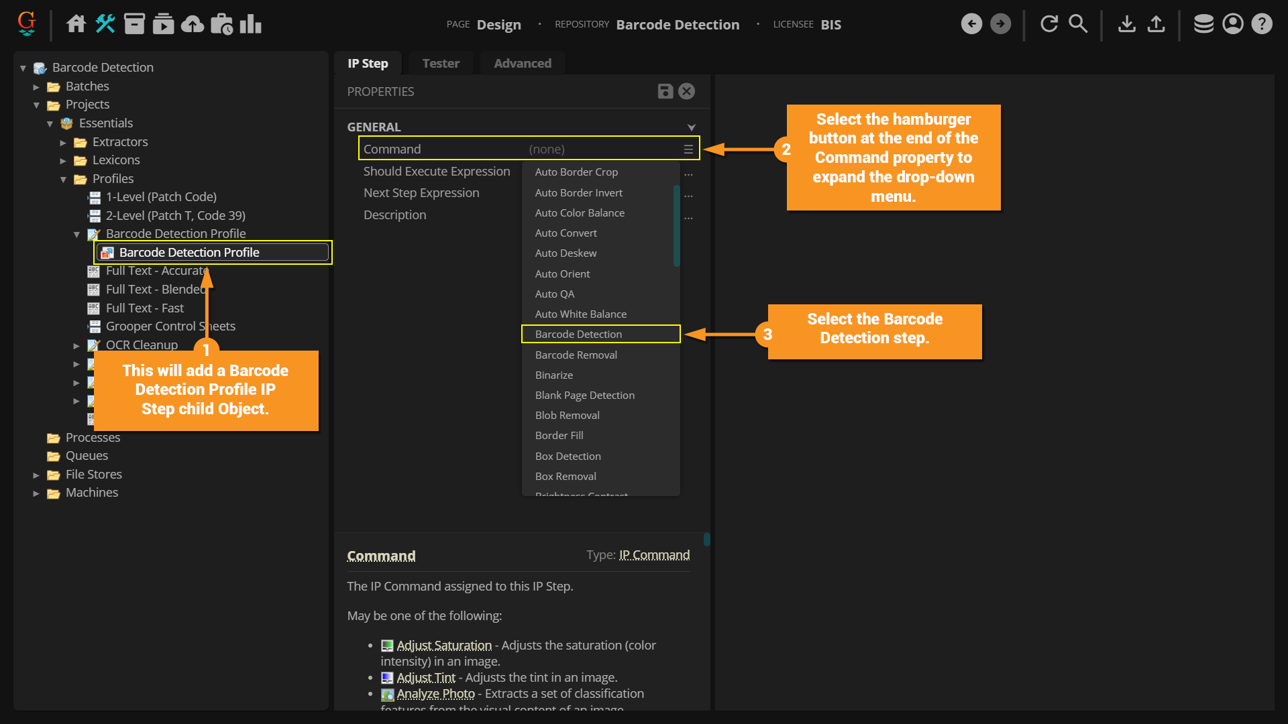Viewport: 1288px width, 724px height.
Task: Click the Adjust Saturation link
Action: pyautogui.click(x=444, y=645)
